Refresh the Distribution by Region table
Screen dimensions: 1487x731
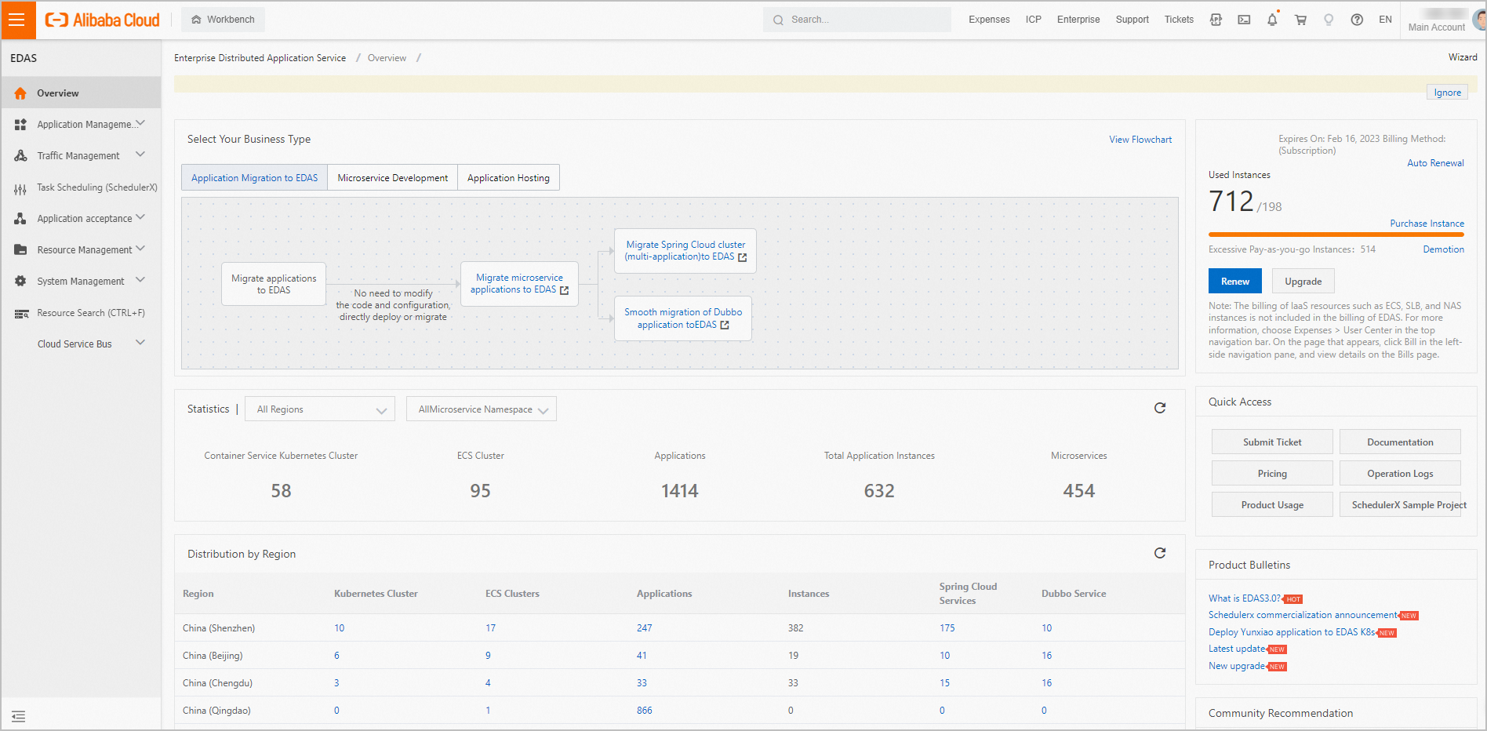pos(1160,553)
